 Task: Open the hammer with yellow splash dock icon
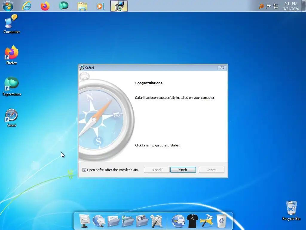(x=207, y=221)
